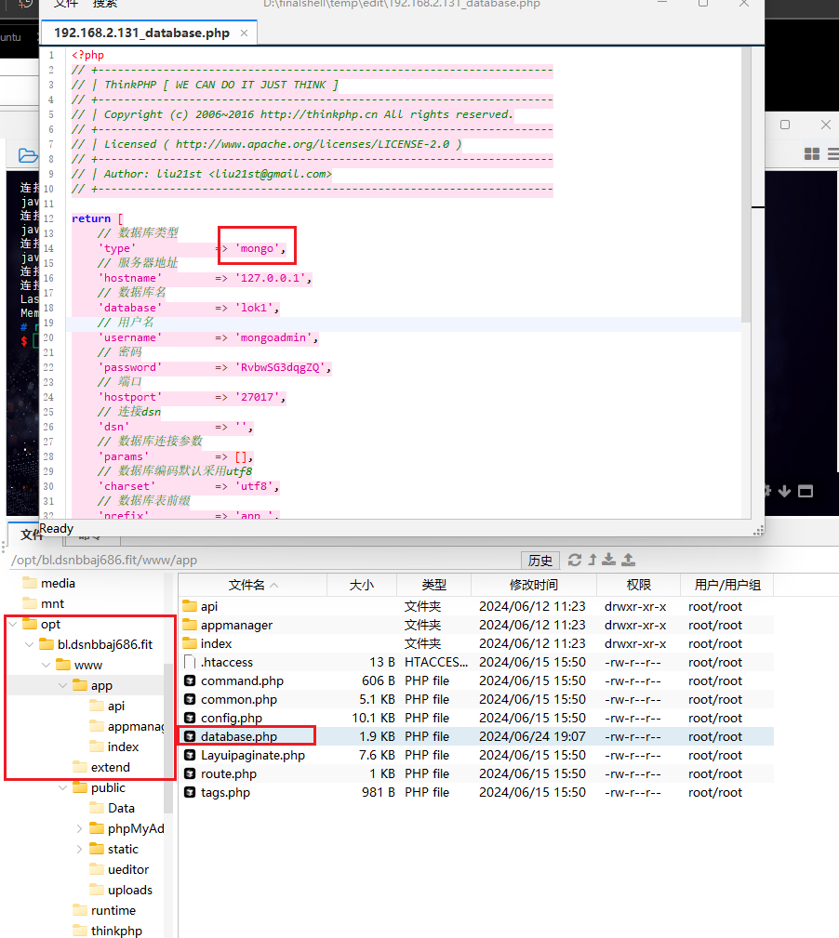Select the appmanager folder row in the file list
Viewport: 839px width, 938px height.
pyautogui.click(x=475, y=625)
